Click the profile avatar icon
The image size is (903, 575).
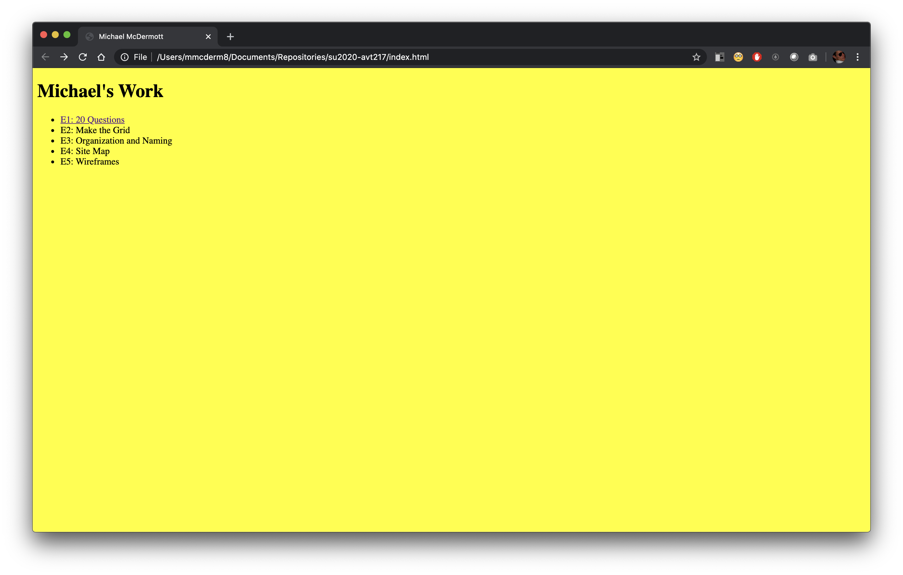coord(839,57)
